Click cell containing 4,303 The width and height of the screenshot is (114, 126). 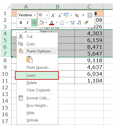[89, 33]
